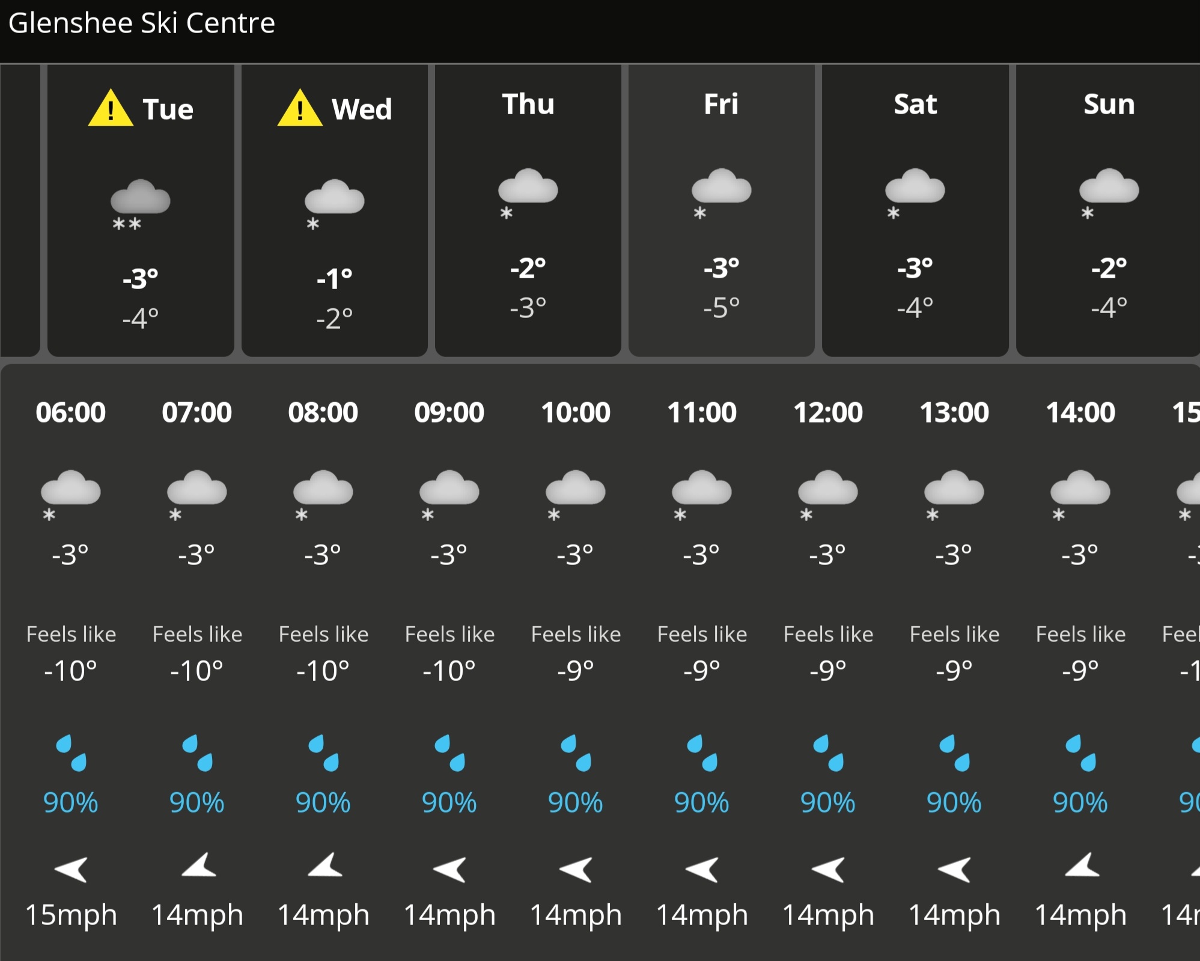
Task: Click the 11:00 90% precipitation chance
Action: coord(702,803)
